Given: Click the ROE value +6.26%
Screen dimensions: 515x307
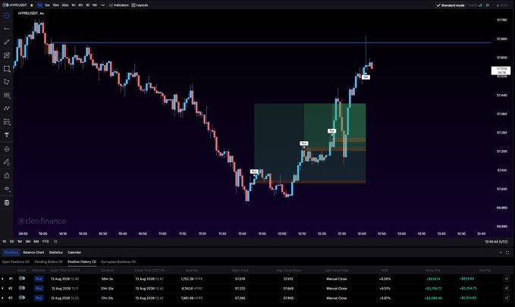Looking at the screenshot, I should click(x=385, y=279).
